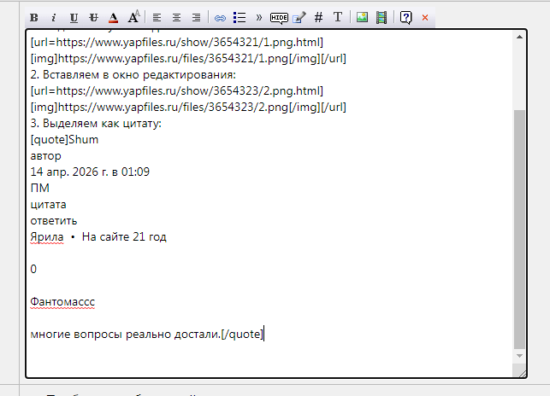Toggle underline formatting
The image size is (550, 396).
74,17
